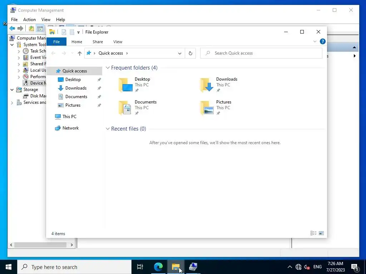
Task: Switch to Large icons view in status bar
Action: (321, 233)
